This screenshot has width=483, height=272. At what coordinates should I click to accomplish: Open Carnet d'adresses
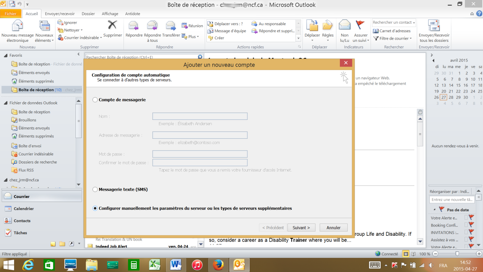[x=392, y=31]
